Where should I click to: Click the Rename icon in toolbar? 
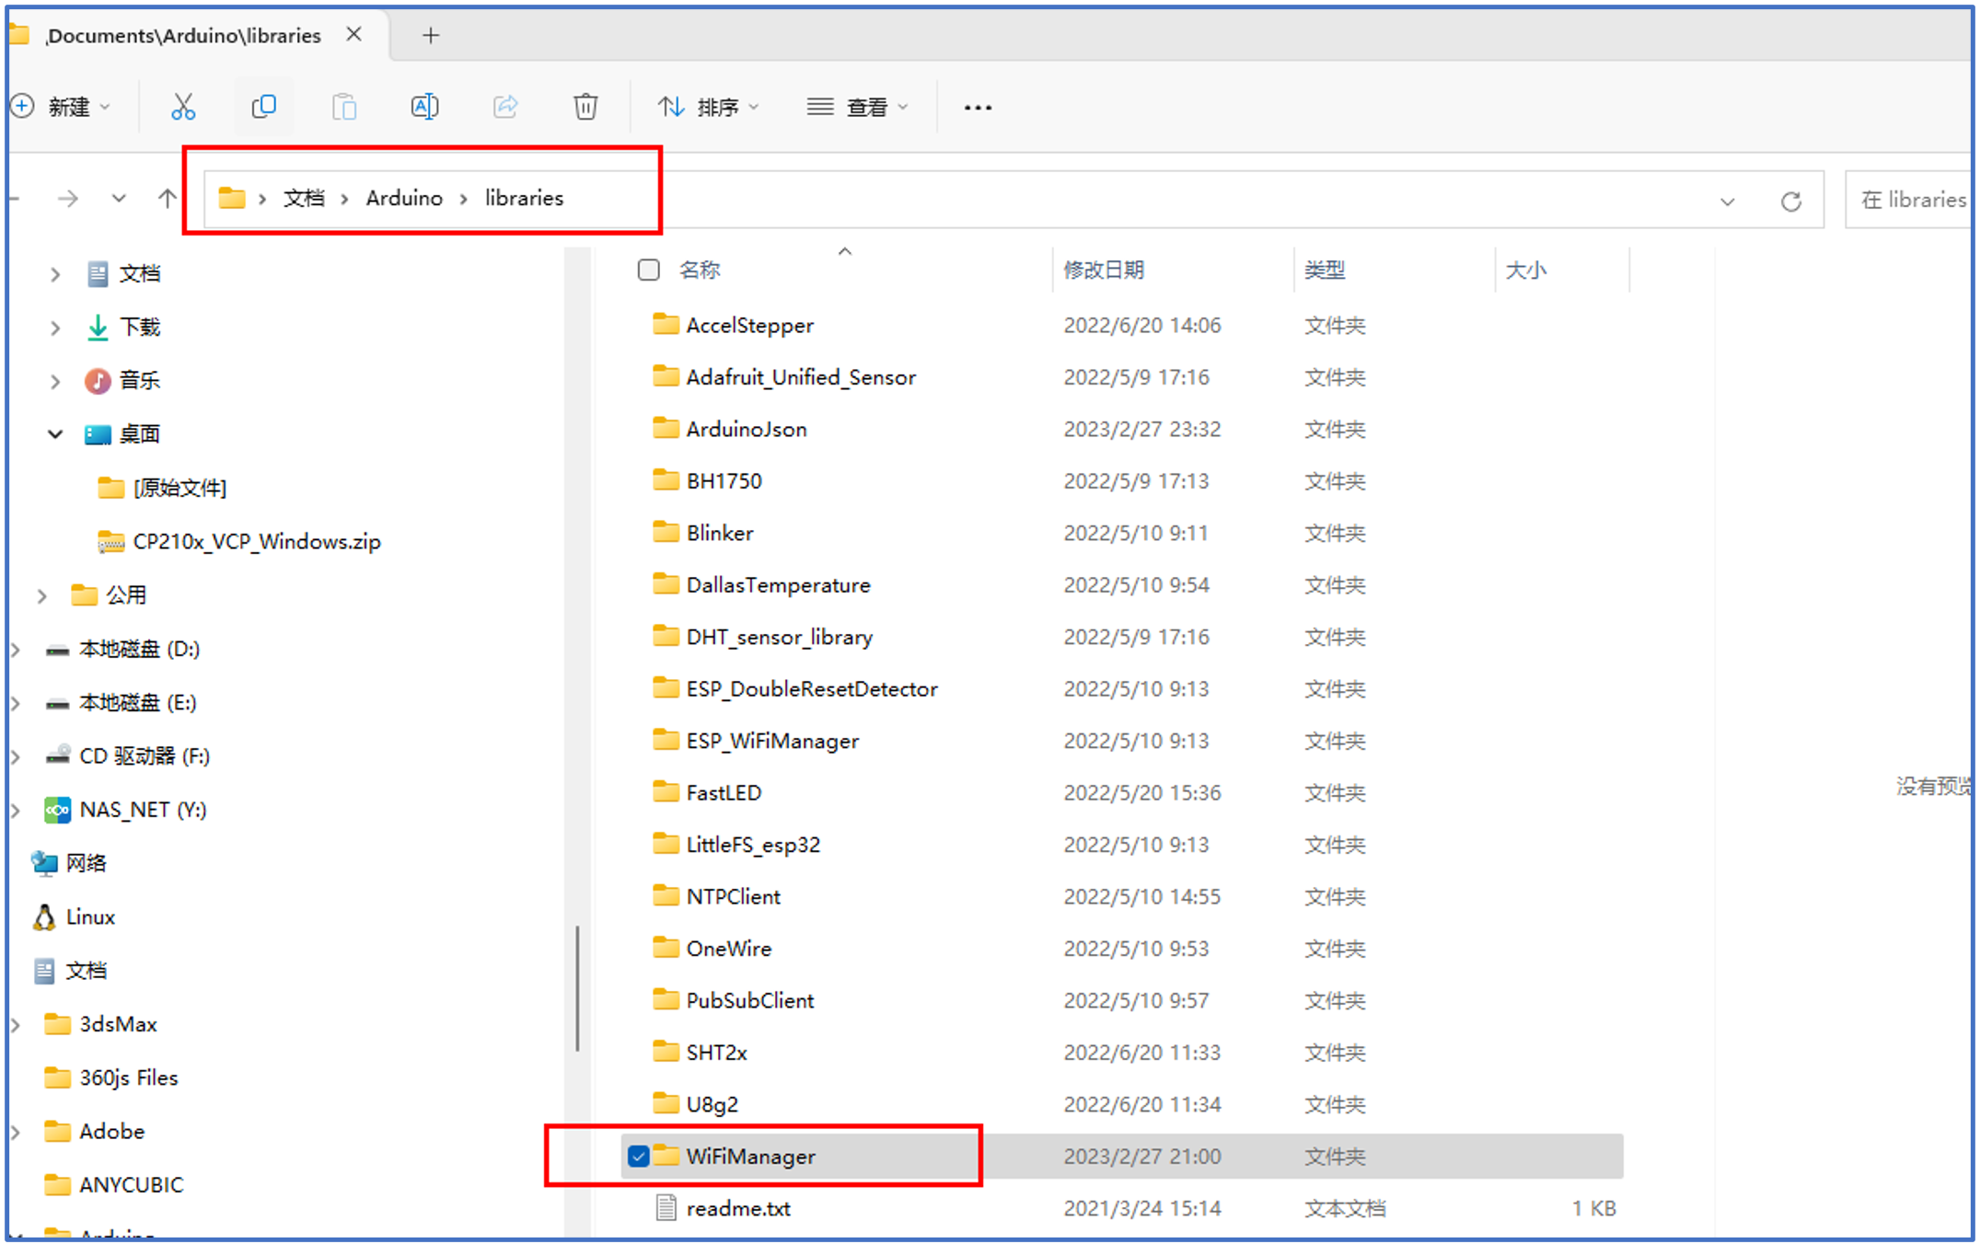(x=424, y=107)
